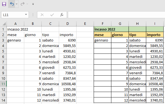Click cell G14 with value 12
Image resolution: width=165 pixels, height=104 pixels.
tap(120, 100)
